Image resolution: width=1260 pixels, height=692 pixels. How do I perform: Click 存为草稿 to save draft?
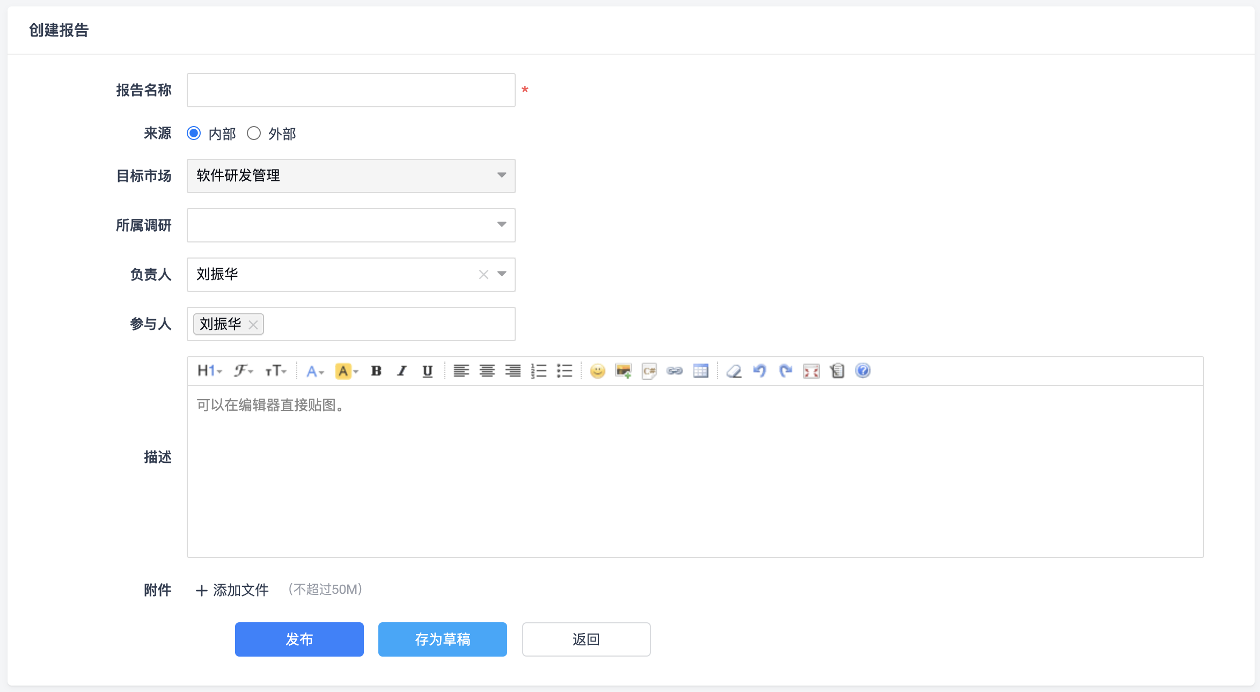pyautogui.click(x=442, y=639)
